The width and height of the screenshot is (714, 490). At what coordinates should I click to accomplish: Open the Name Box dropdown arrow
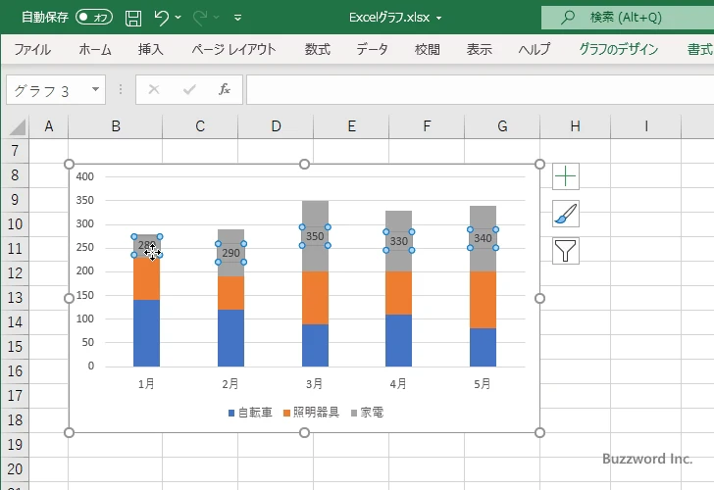tap(95, 89)
